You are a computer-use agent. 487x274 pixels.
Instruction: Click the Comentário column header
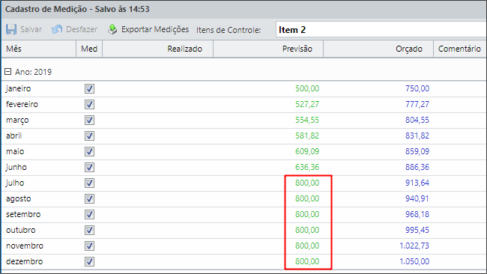tap(460, 49)
